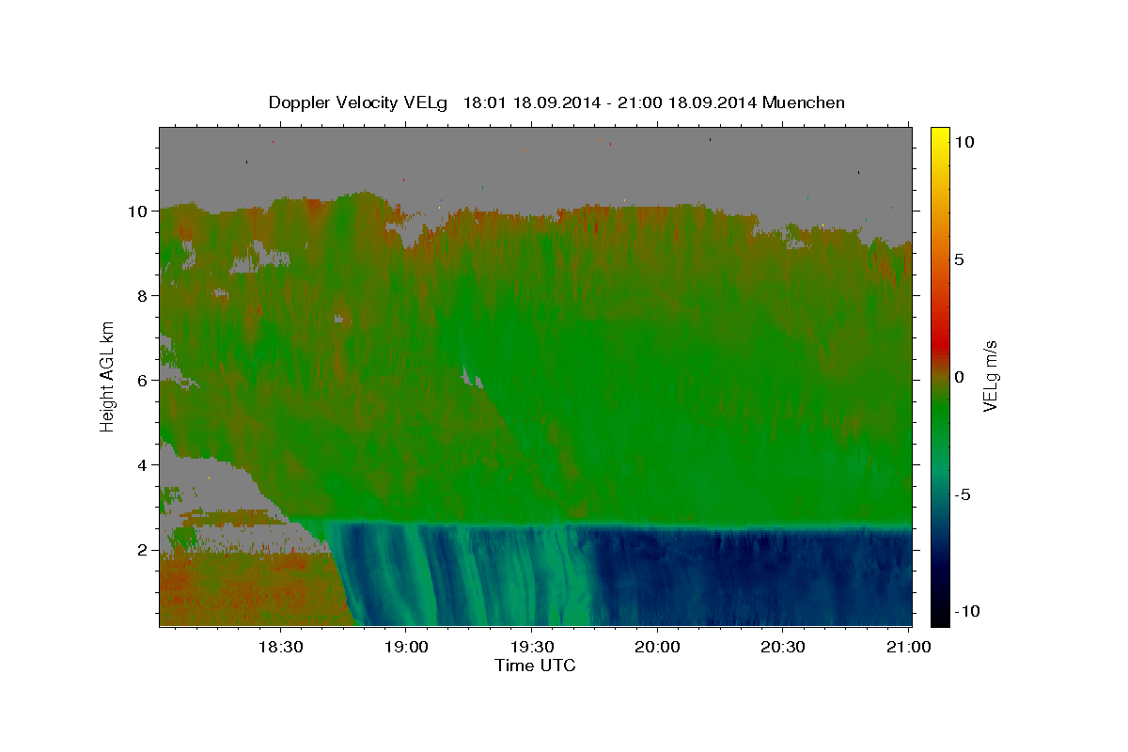This screenshot has height=752, width=1128.
Task: Click the 'VELg m/s' colorbar label
Action: pyautogui.click(x=991, y=376)
